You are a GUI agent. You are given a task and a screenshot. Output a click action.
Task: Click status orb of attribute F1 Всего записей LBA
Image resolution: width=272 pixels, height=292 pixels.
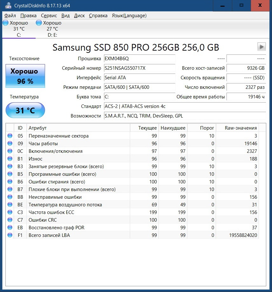click(x=10, y=235)
